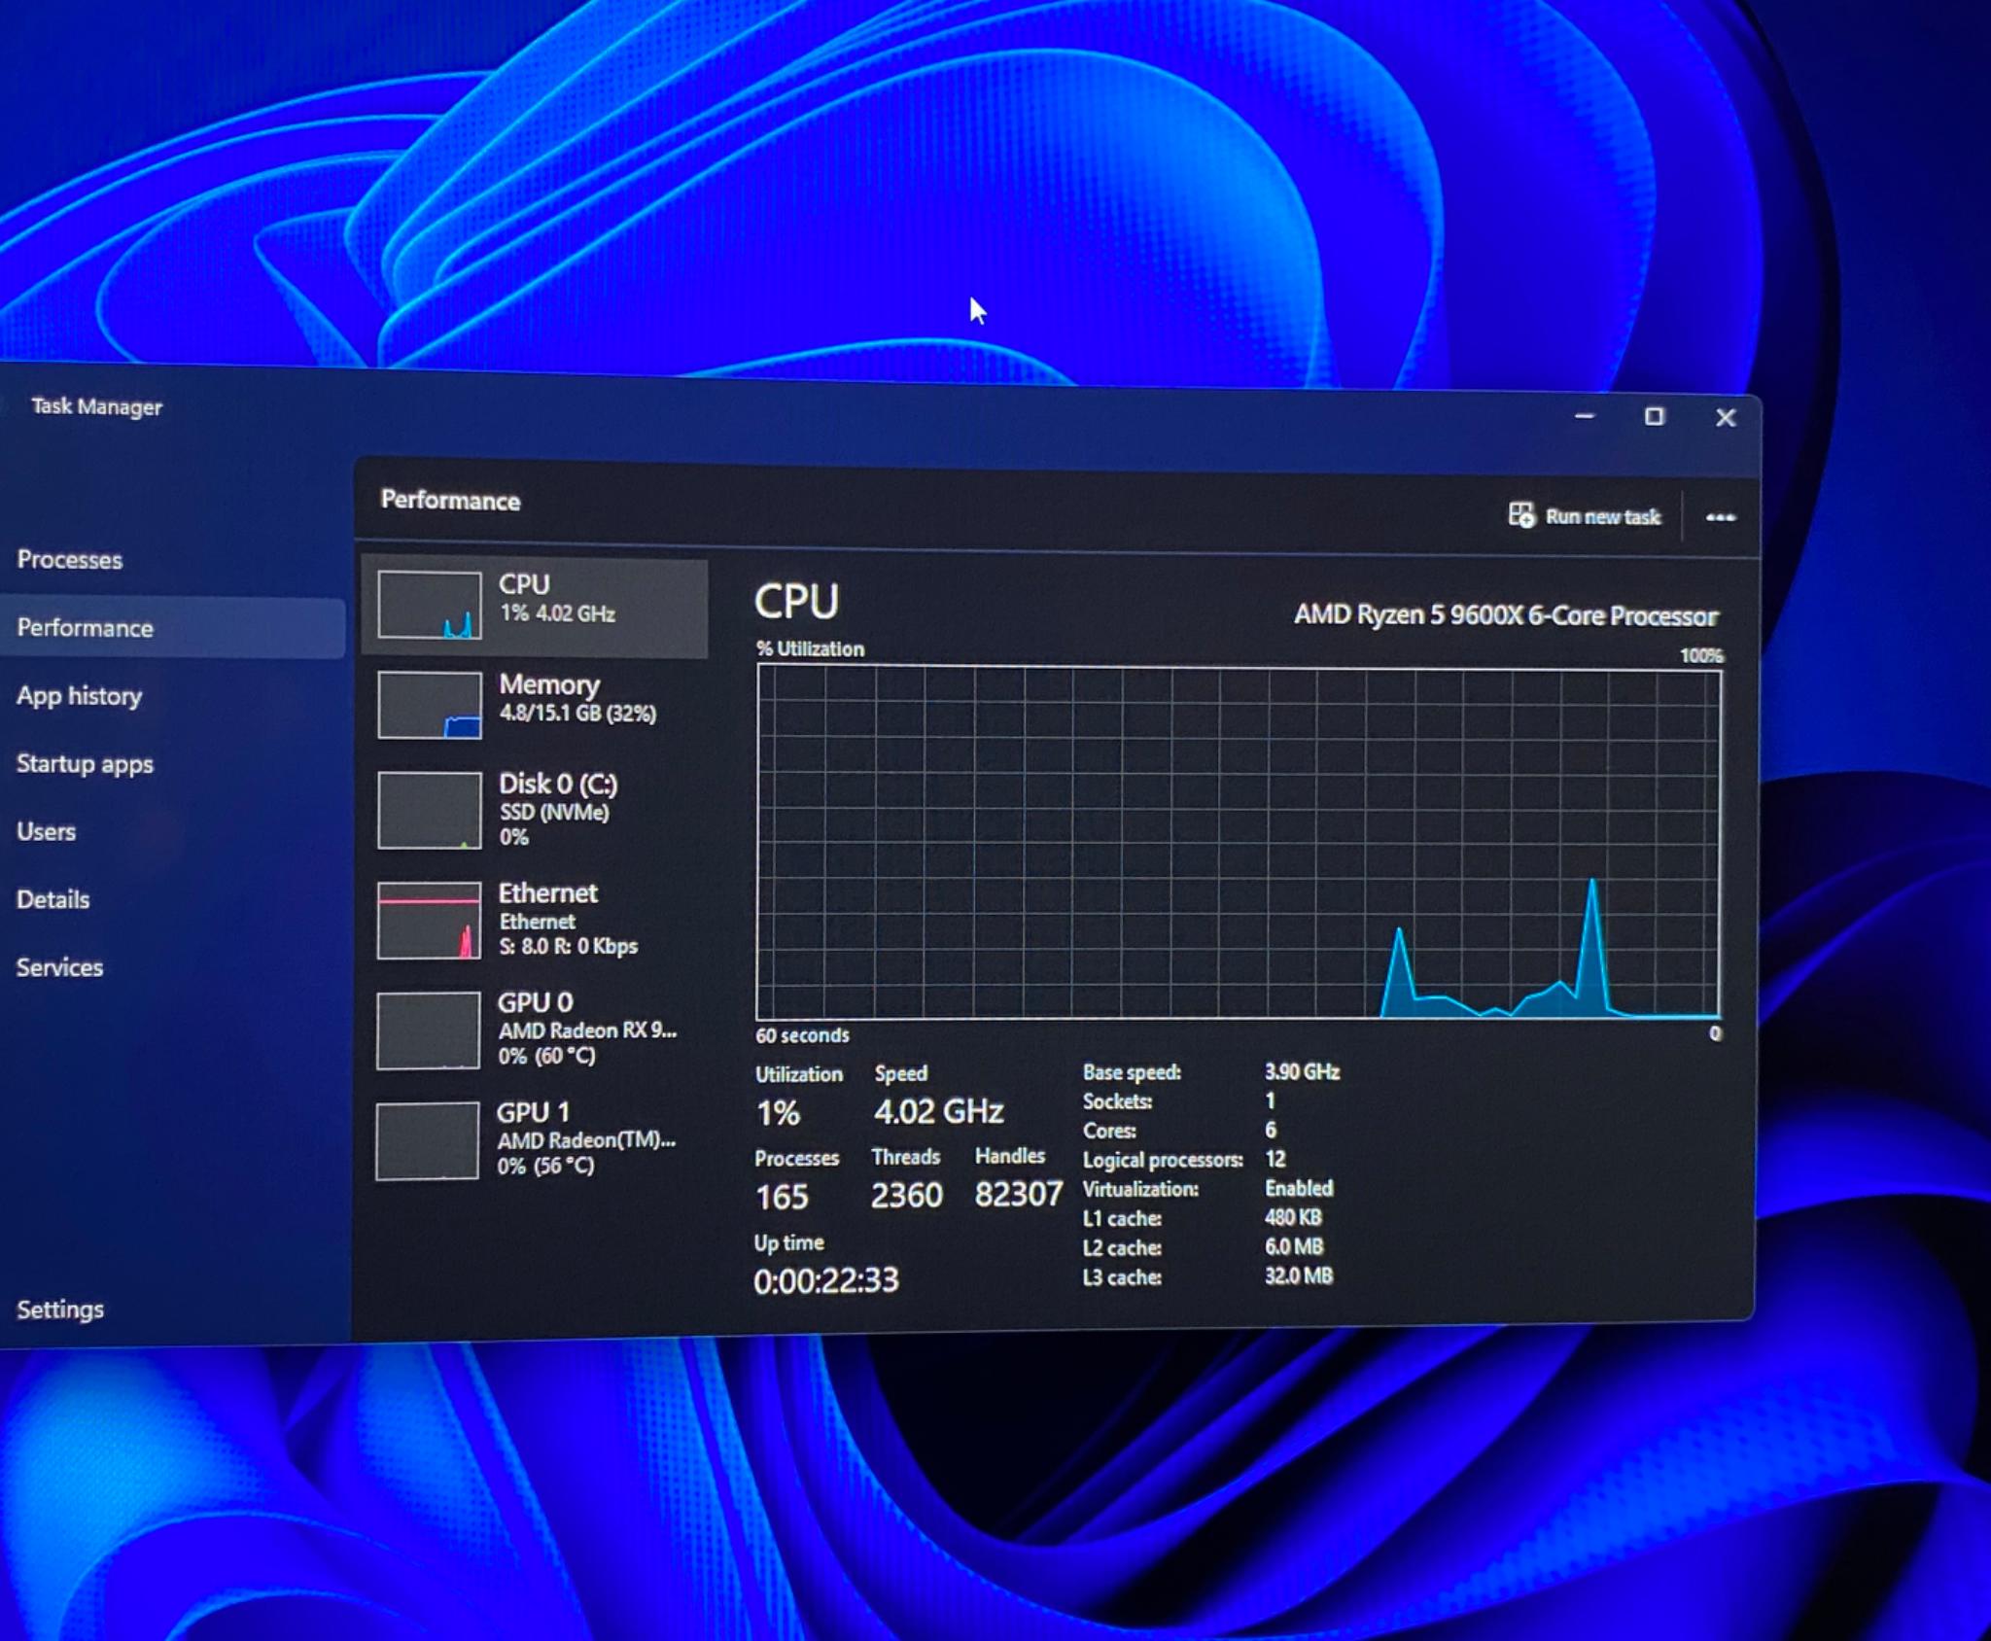View GPU 1 AMD Radeon(TM) stats
The image size is (1991, 1641).
click(x=535, y=1139)
